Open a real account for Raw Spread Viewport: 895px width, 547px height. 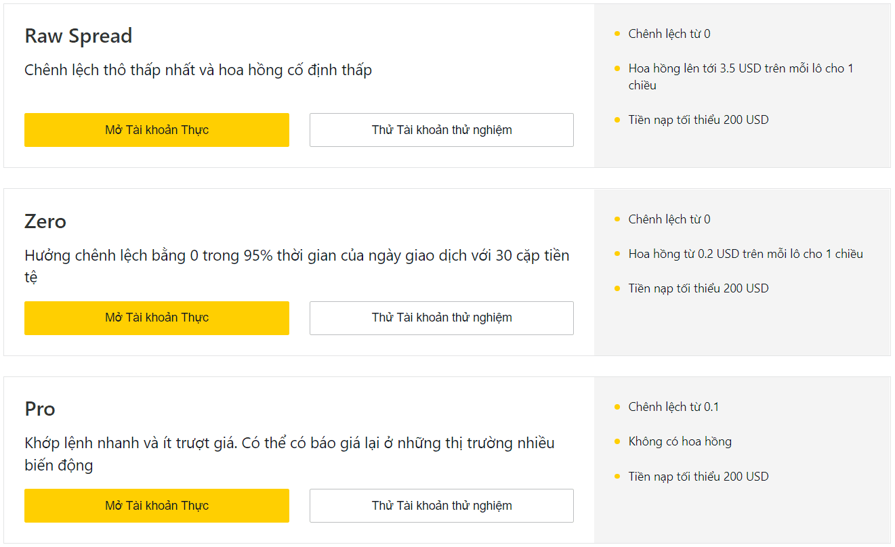pyautogui.click(x=157, y=130)
